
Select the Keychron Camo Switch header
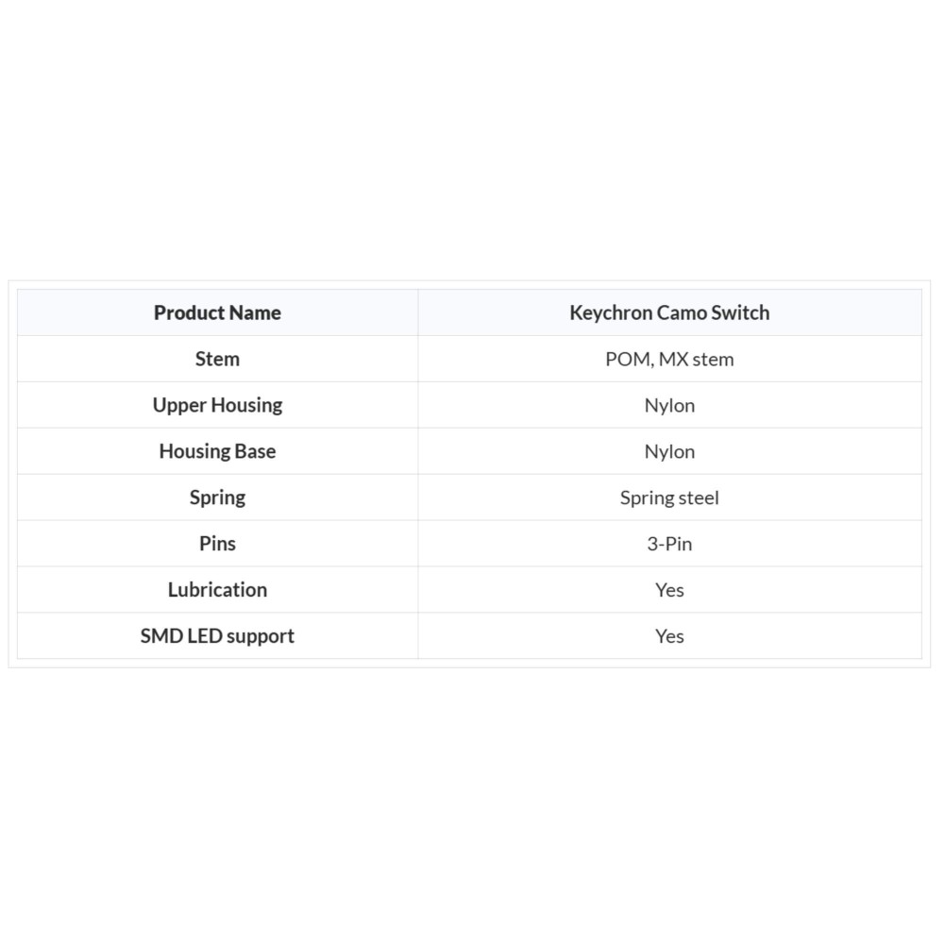669,312
